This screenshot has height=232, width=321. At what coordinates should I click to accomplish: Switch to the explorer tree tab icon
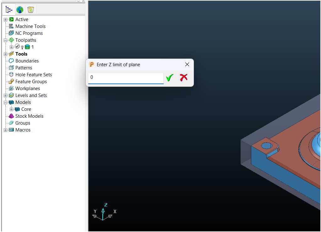[x=9, y=10]
